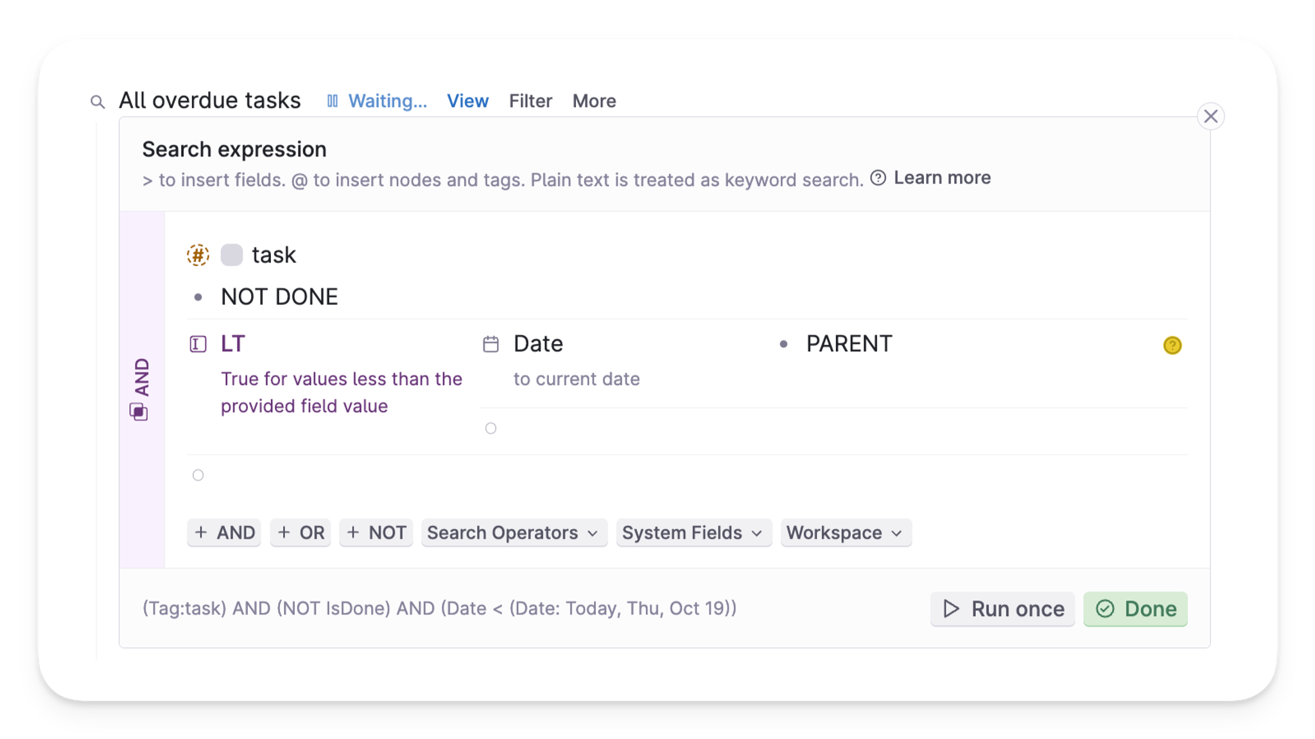
Task: Click the green Done button
Action: tap(1135, 609)
